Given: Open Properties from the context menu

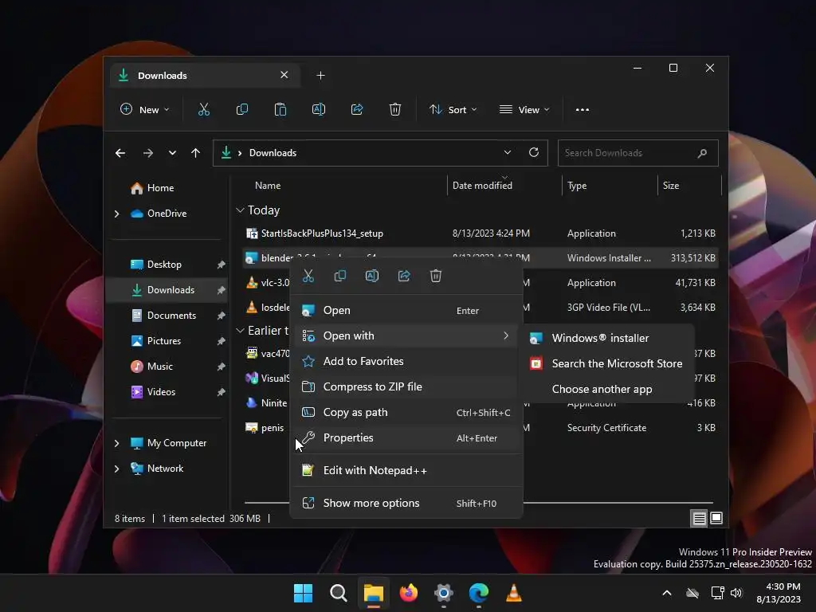Looking at the screenshot, I should point(406,437).
